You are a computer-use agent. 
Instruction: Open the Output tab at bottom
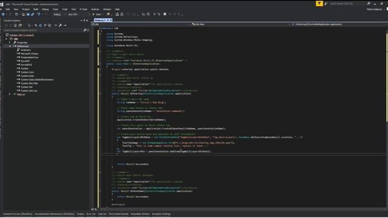tap(81, 214)
